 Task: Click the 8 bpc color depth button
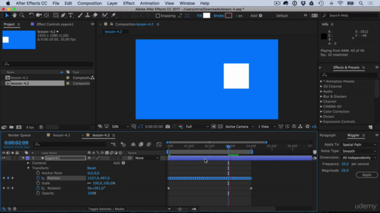(x=30, y=127)
